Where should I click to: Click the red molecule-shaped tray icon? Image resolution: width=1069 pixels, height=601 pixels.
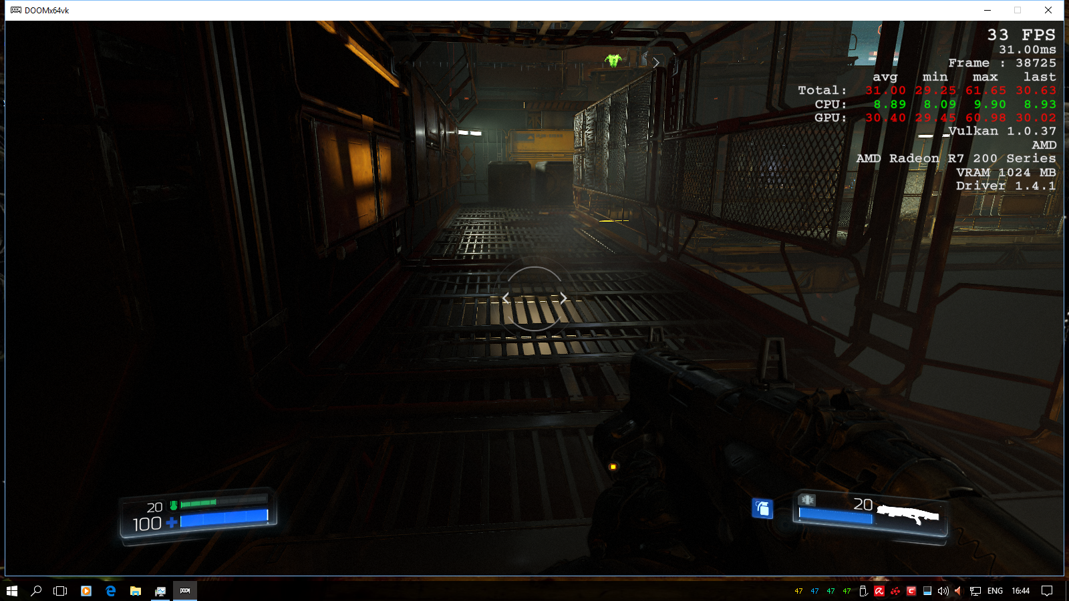coord(895,591)
